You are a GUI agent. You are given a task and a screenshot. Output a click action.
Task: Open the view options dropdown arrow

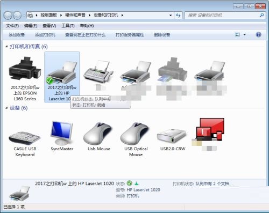pyautogui.click(x=244, y=34)
